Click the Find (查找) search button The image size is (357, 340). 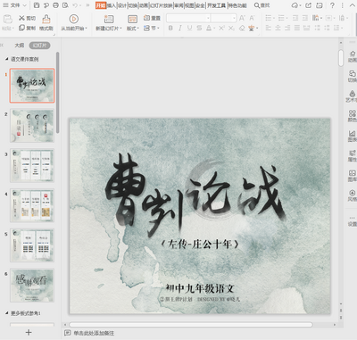click(x=262, y=5)
